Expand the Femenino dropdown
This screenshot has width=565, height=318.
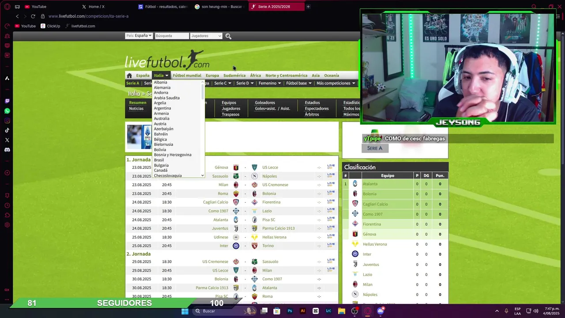[270, 83]
